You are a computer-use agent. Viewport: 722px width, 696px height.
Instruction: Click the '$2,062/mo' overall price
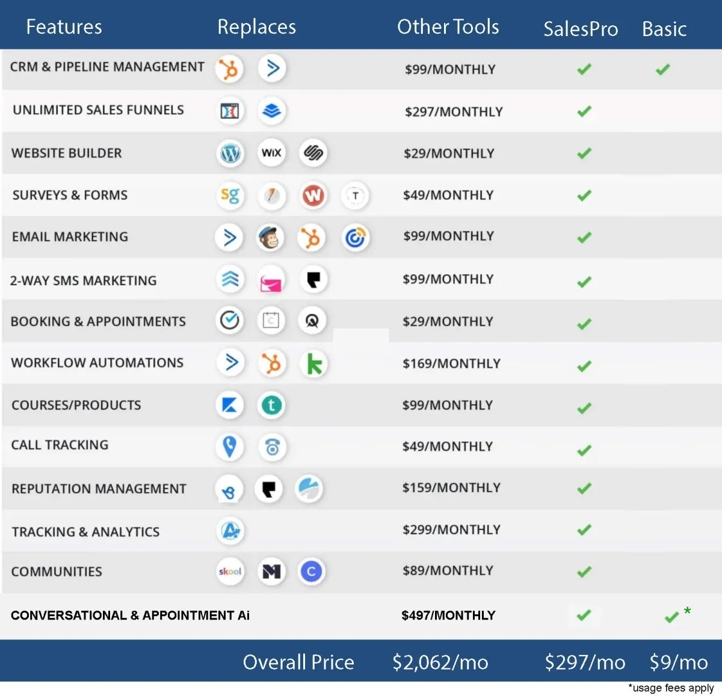click(x=440, y=662)
